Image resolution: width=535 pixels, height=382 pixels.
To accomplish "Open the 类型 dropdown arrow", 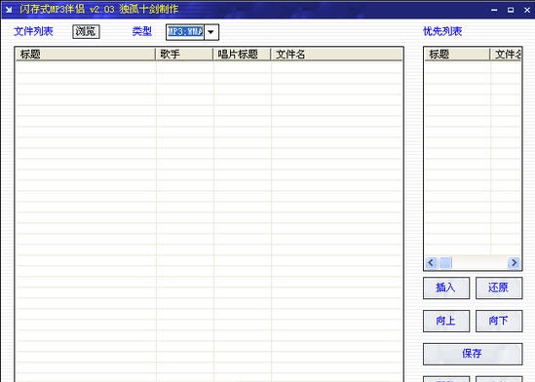I will pos(211,32).
